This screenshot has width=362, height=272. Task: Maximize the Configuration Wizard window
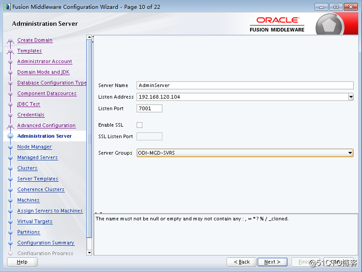[336, 7]
